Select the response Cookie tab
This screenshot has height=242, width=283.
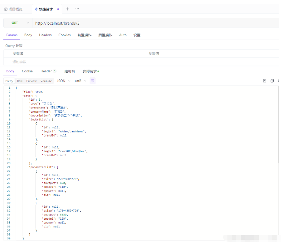tap(27, 71)
